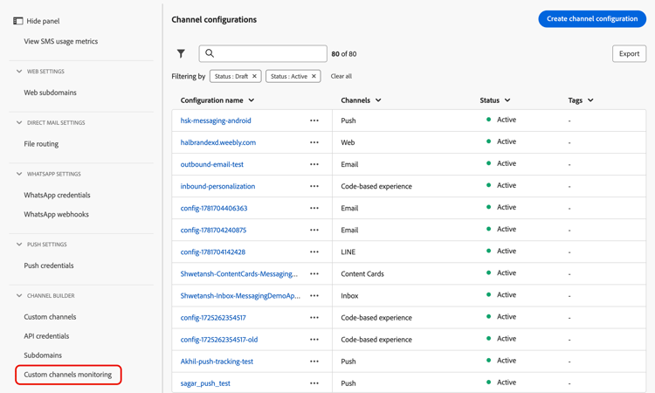This screenshot has width=655, height=393.
Task: Remove the Status : Active filter chip
Action: (x=314, y=77)
